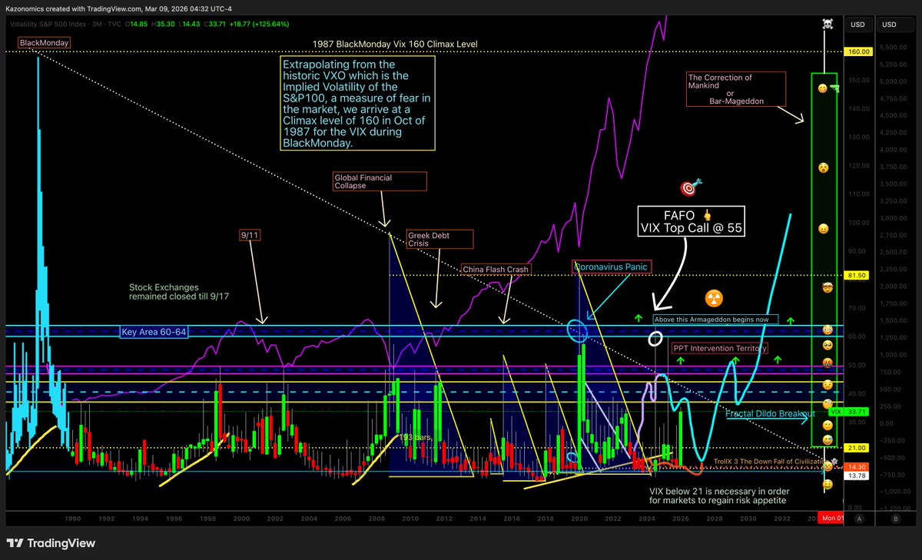922x560 pixels.
Task: Click the blue circle marker at the 2020 spike
Action: click(x=578, y=332)
